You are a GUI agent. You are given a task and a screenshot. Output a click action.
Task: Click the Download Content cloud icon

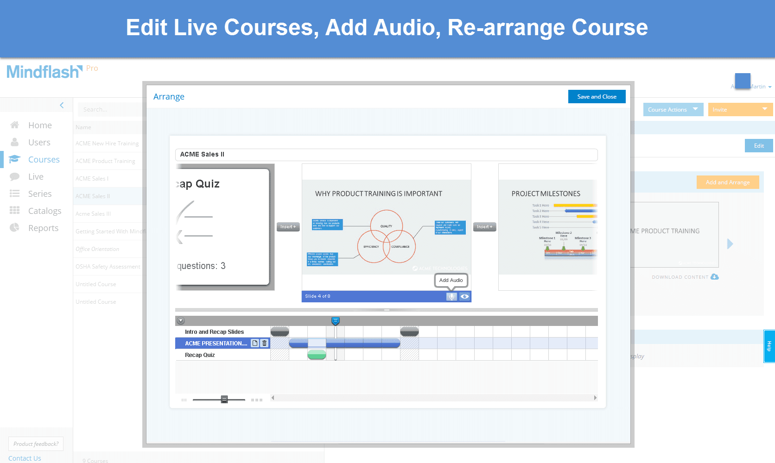point(715,277)
